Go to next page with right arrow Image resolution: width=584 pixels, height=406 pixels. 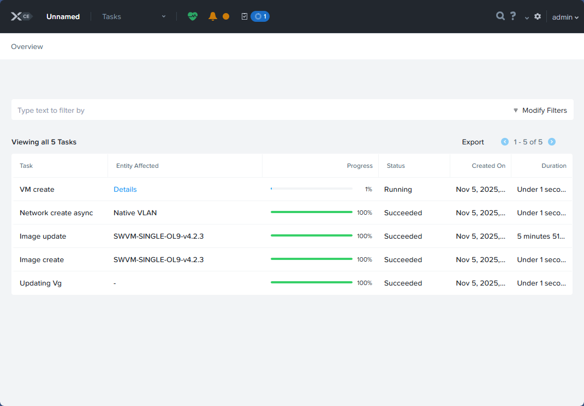pyautogui.click(x=551, y=141)
